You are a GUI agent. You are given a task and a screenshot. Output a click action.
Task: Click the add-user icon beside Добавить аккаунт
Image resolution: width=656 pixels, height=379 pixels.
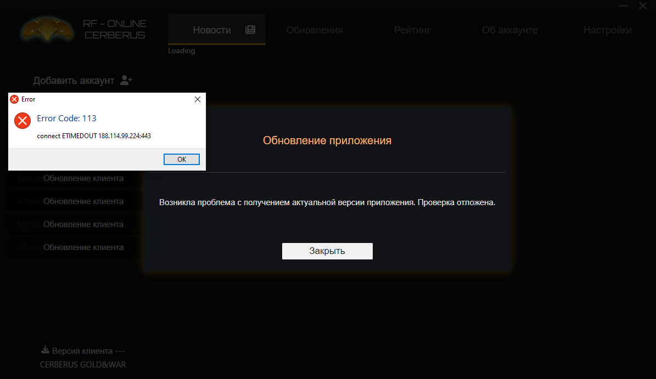pyautogui.click(x=126, y=80)
